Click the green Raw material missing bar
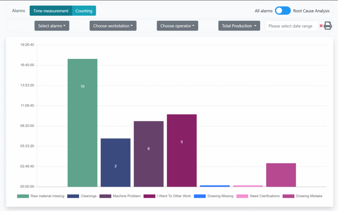338x211 pixels. tap(83, 122)
